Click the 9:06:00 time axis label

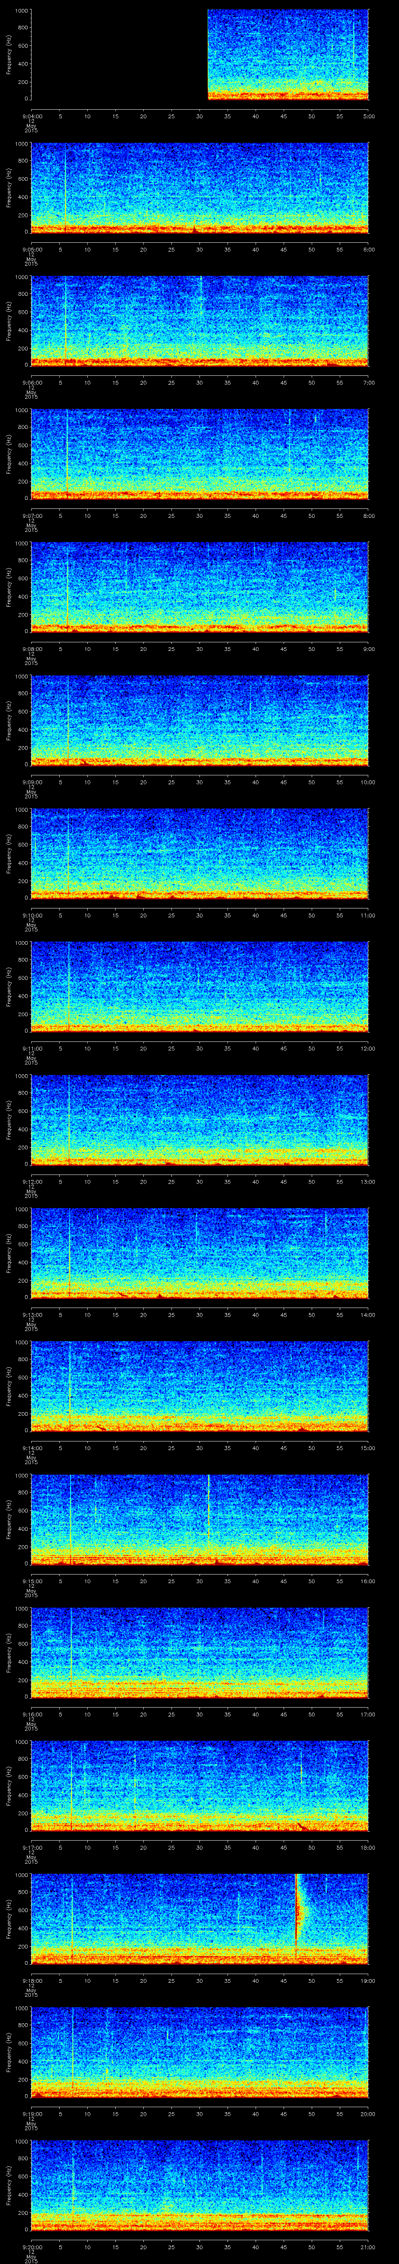(x=32, y=382)
